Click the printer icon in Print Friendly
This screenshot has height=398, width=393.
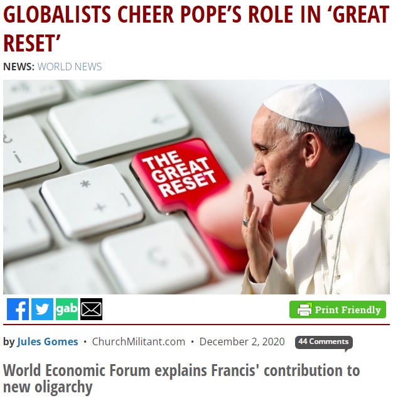304,309
